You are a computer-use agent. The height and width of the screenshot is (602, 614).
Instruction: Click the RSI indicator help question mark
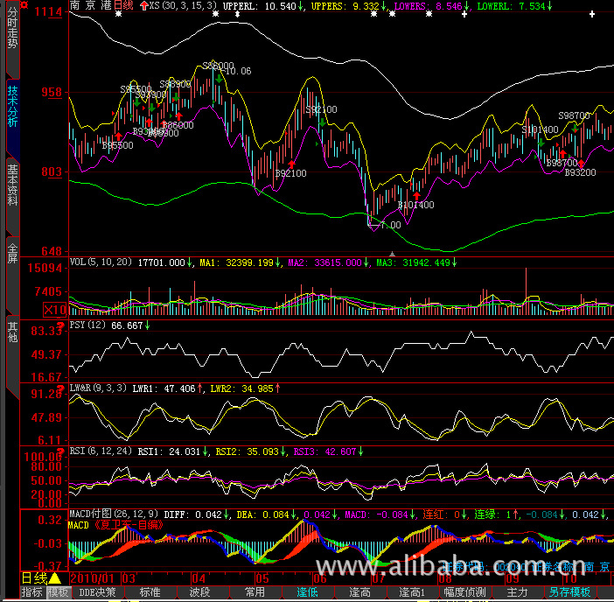tap(63, 451)
